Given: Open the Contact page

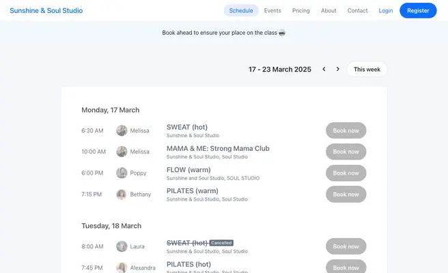Looking at the screenshot, I should [357, 10].
